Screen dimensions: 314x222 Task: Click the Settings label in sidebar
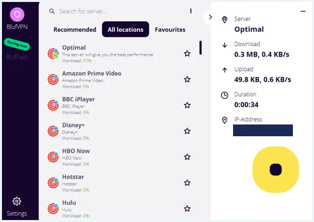tap(17, 213)
